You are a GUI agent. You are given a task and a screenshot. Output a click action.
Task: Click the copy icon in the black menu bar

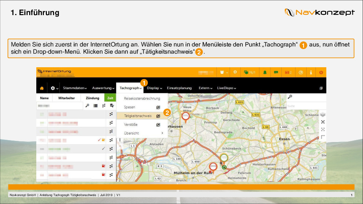321,88
